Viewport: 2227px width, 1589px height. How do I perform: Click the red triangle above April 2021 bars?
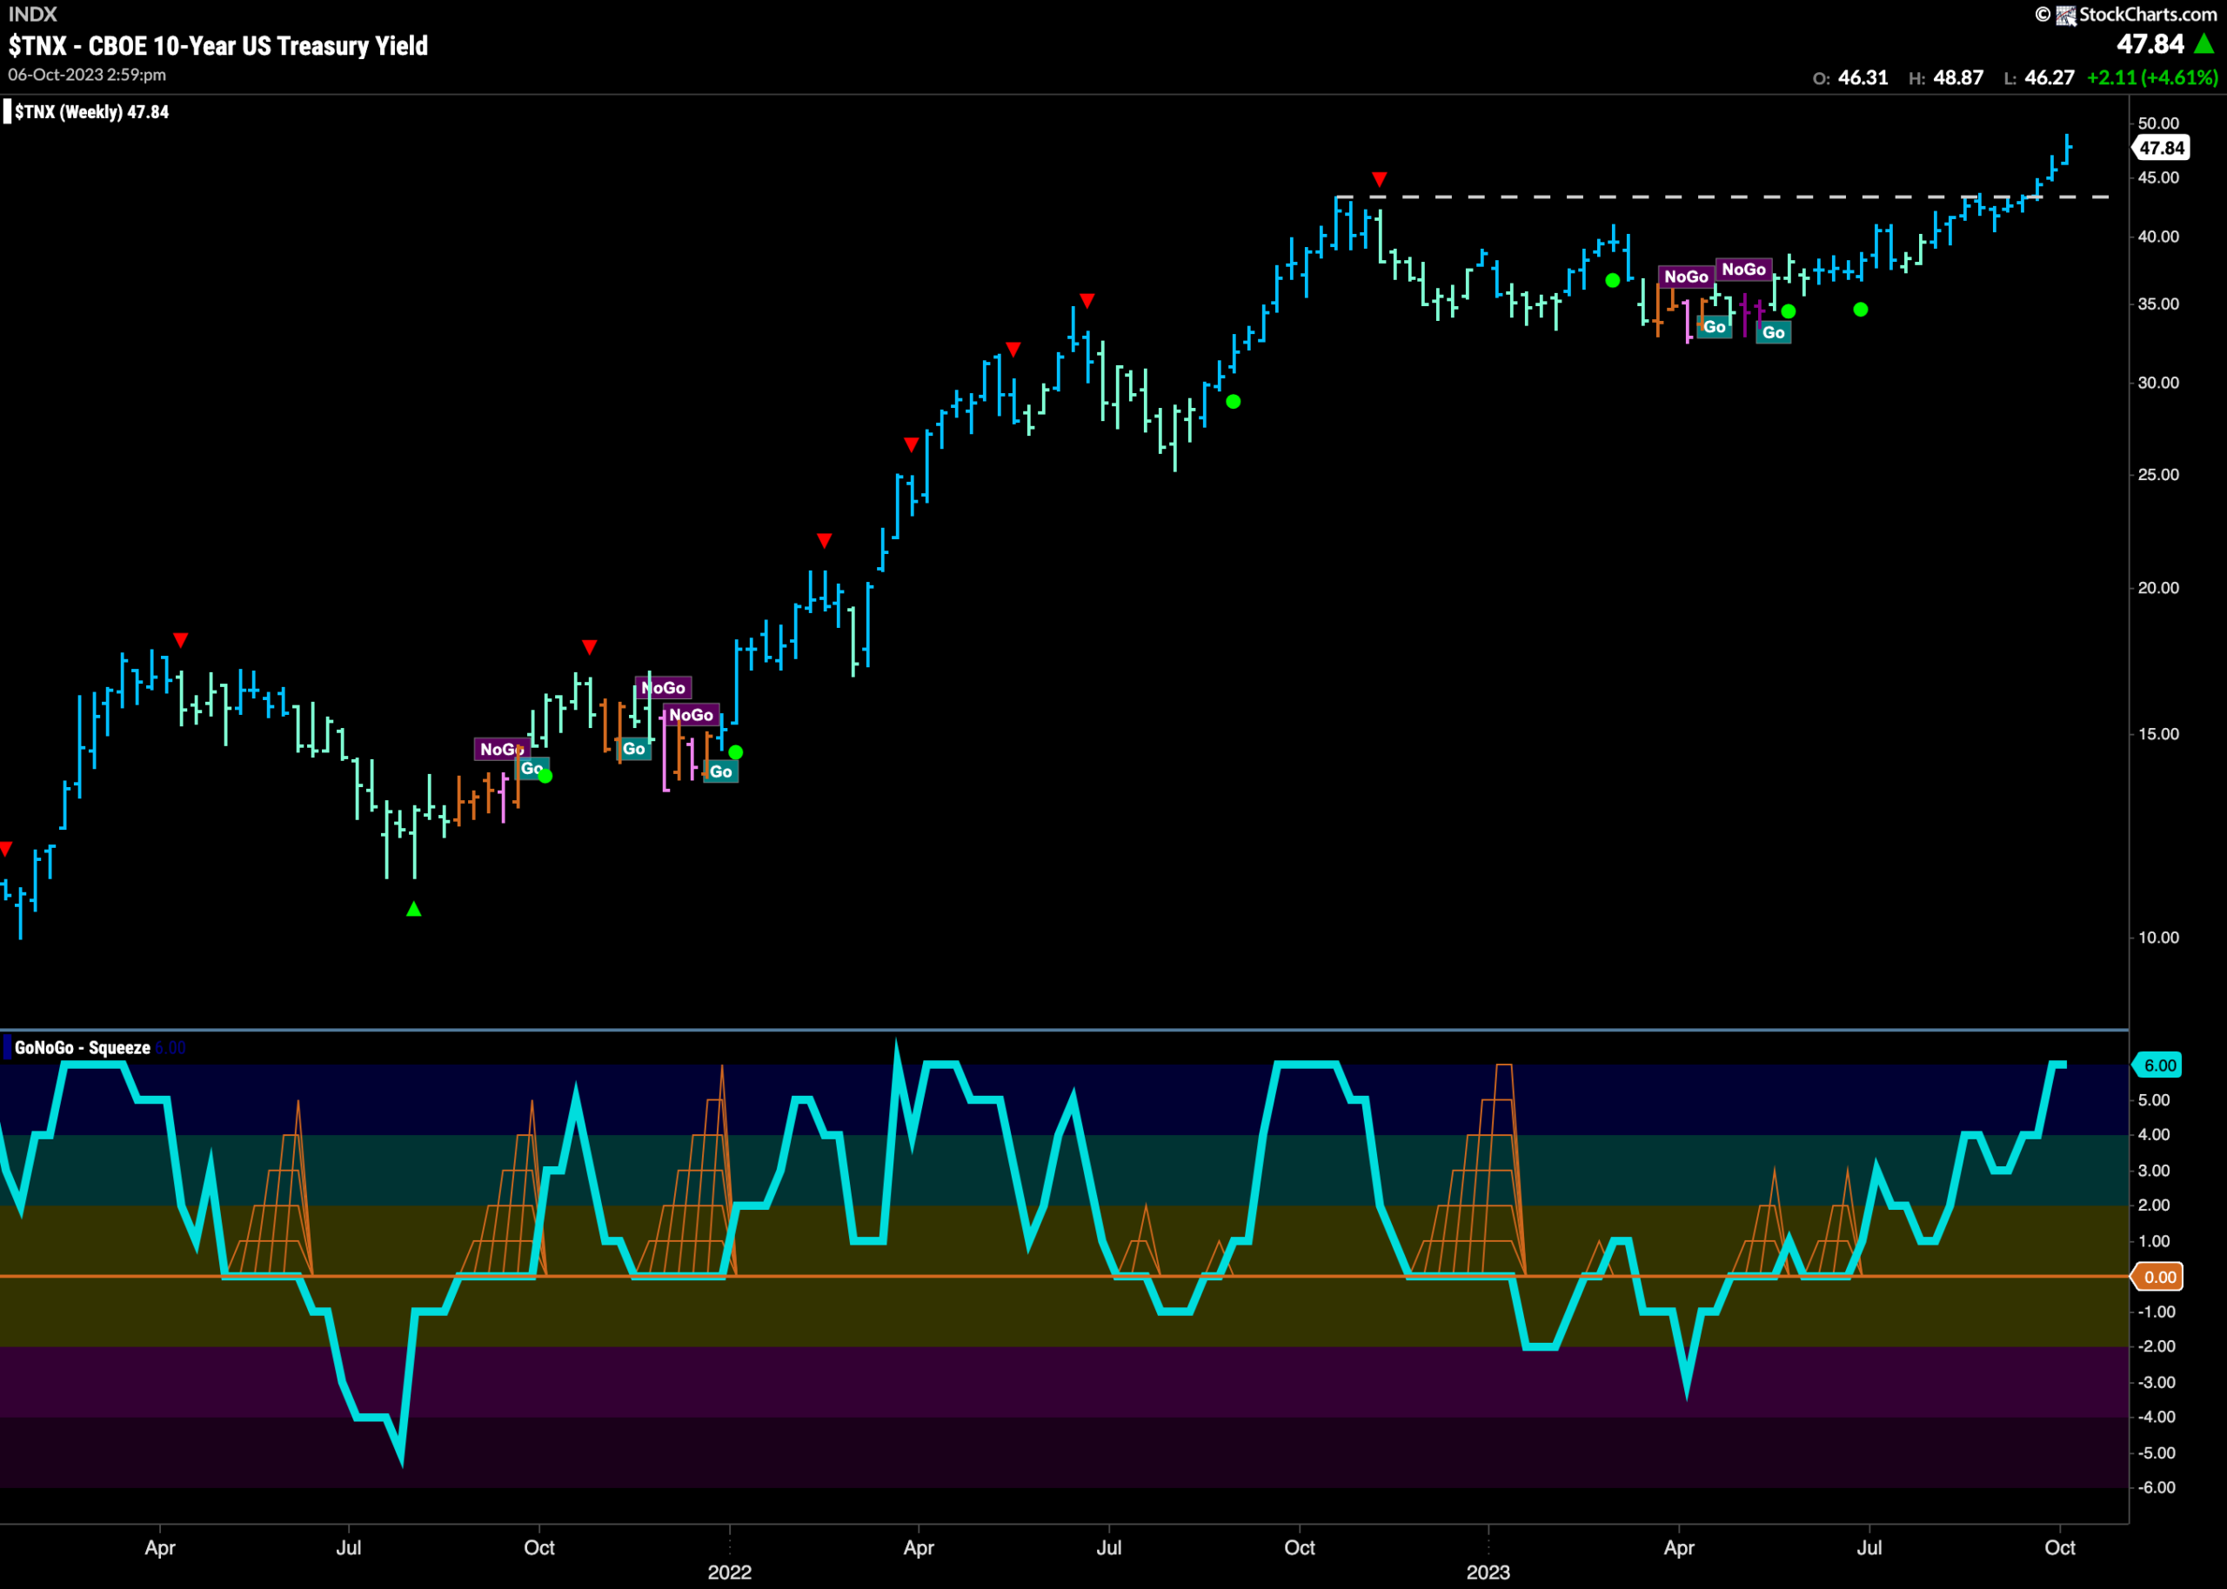181,640
